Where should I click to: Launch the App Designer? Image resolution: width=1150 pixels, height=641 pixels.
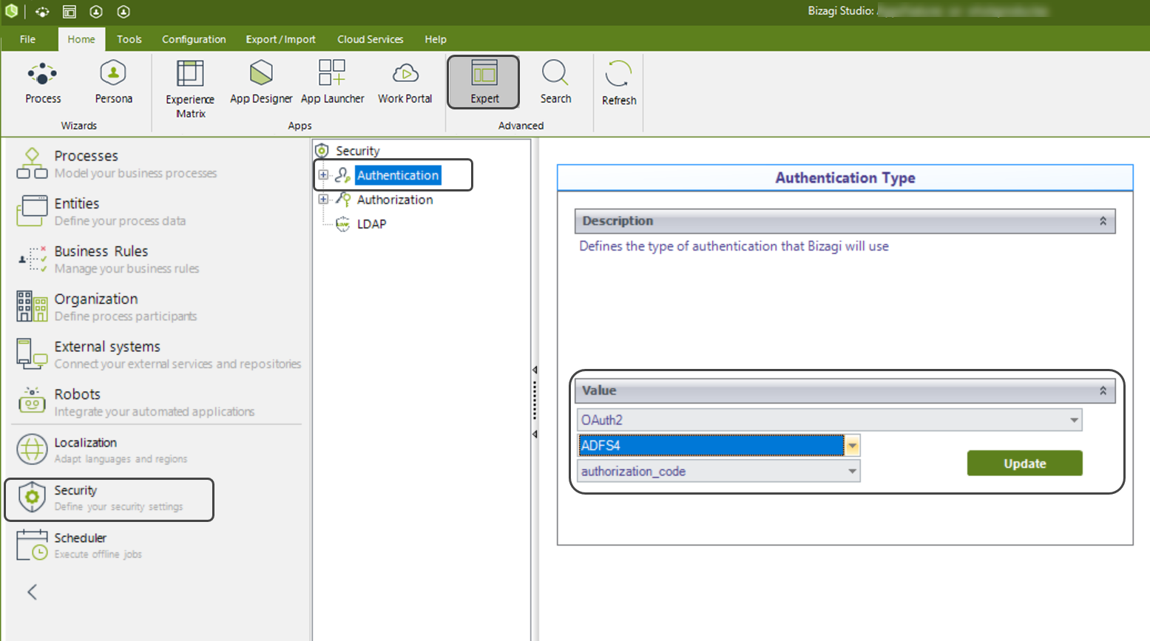coord(261,83)
